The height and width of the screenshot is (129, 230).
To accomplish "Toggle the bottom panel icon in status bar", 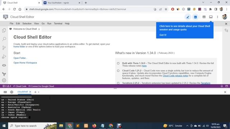I will click(227, 86).
